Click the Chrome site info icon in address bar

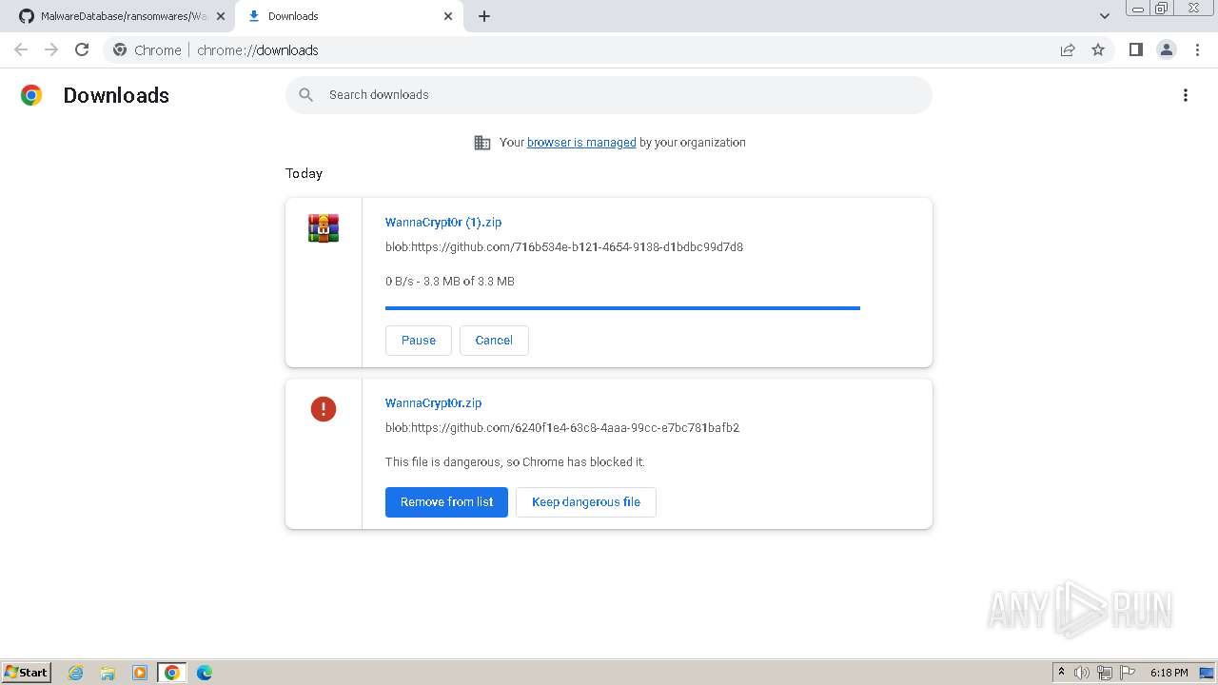pyautogui.click(x=120, y=49)
